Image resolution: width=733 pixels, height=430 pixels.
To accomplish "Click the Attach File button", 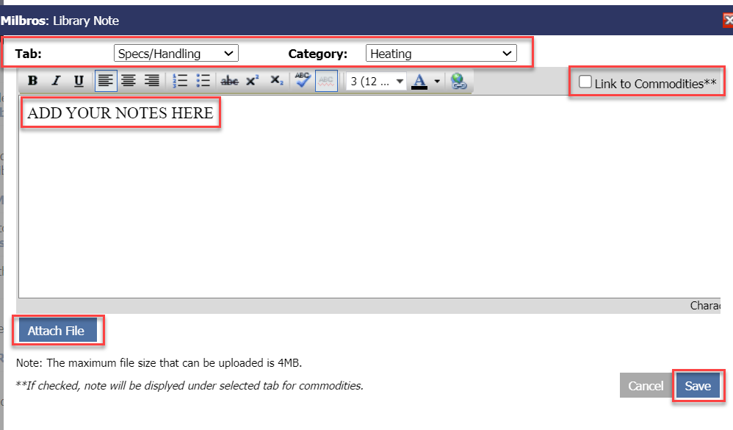I will tap(56, 331).
